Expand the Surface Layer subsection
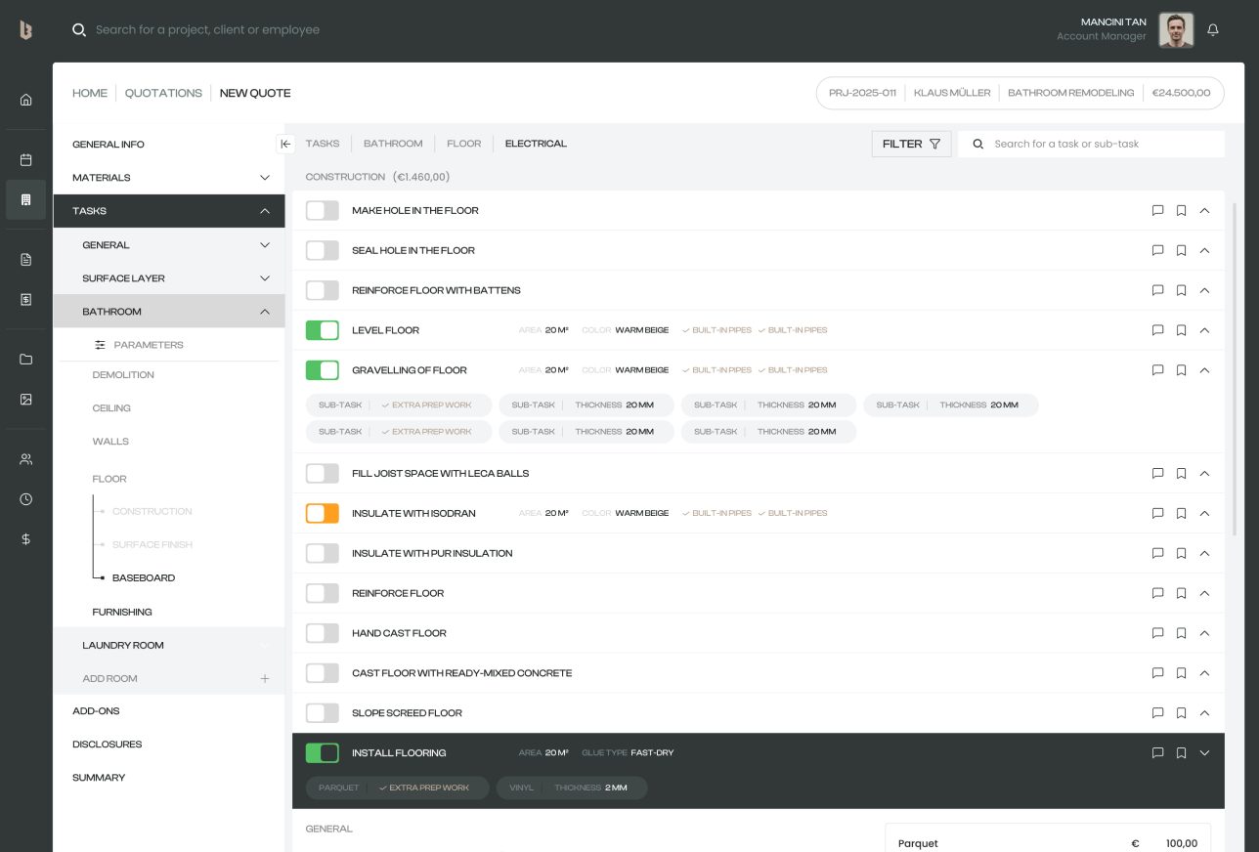The height and width of the screenshot is (852, 1259). click(x=264, y=278)
